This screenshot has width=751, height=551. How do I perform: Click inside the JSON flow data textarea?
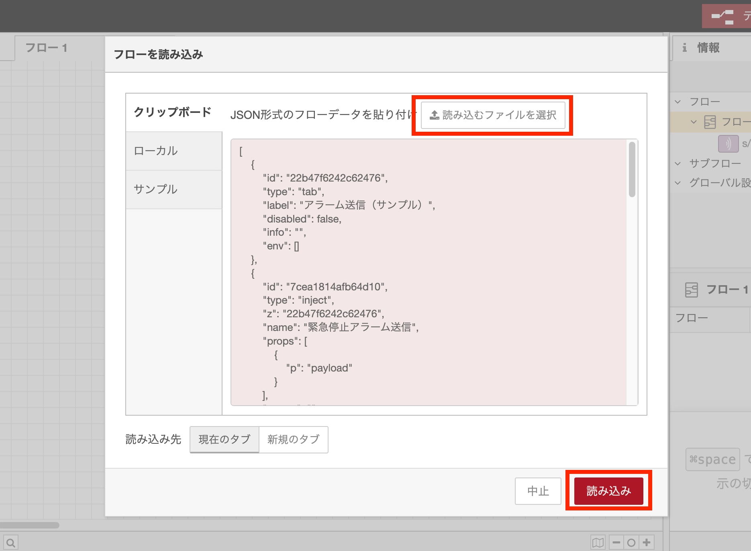click(x=434, y=272)
